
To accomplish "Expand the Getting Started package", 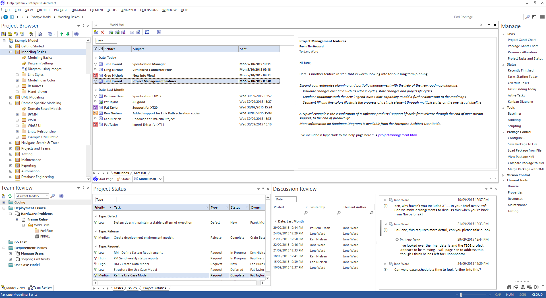I will [11, 46].
